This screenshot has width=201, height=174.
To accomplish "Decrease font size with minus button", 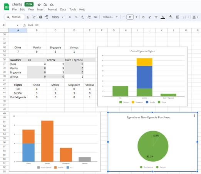I will pos(124,17).
